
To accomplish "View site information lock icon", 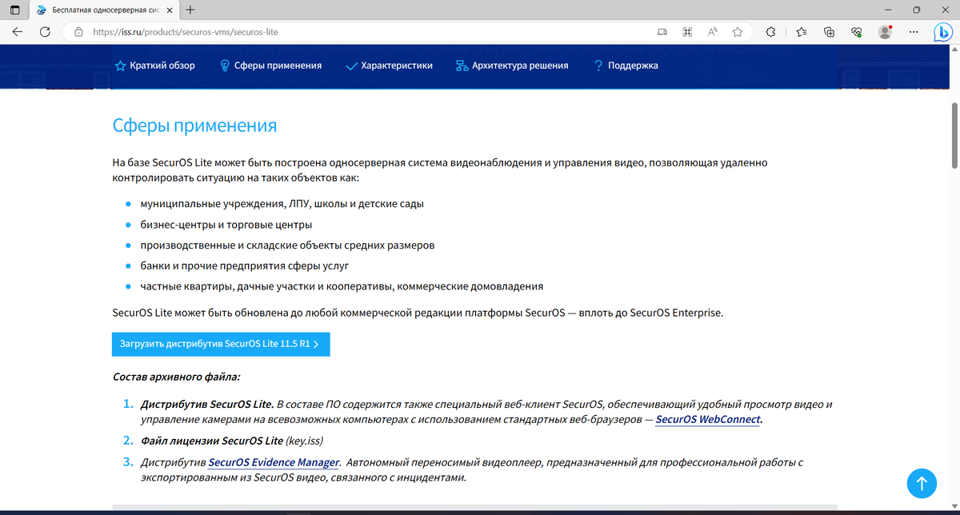I will point(78,33).
